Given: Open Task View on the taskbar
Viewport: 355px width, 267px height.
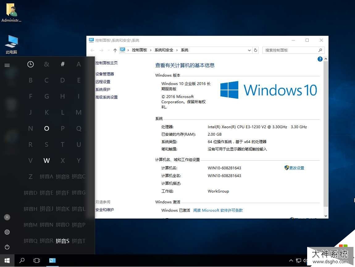Looking at the screenshot, I should click(x=37, y=261).
